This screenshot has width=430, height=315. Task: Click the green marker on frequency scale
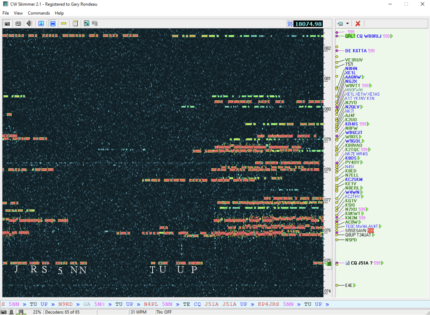(329, 263)
